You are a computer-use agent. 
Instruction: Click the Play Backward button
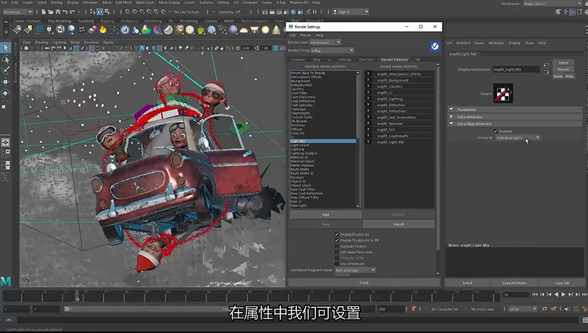556,295
